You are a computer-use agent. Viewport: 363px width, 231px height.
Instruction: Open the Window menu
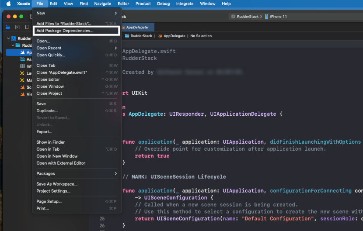coord(208,3)
